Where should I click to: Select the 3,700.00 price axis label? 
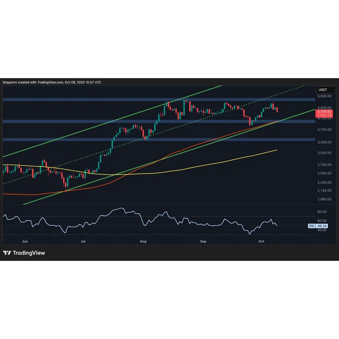tap(324, 129)
